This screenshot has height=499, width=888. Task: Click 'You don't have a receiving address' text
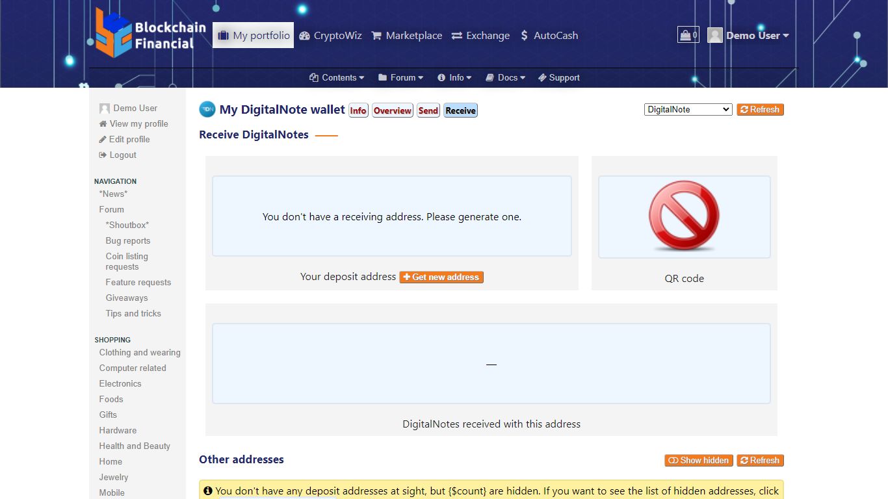click(392, 217)
